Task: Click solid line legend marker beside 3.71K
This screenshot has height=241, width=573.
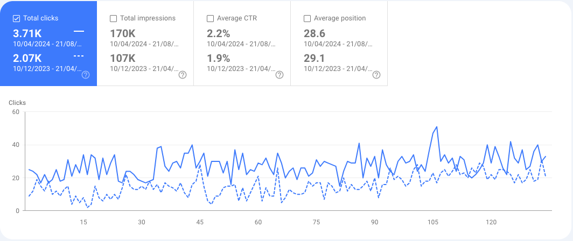Action: (x=79, y=32)
